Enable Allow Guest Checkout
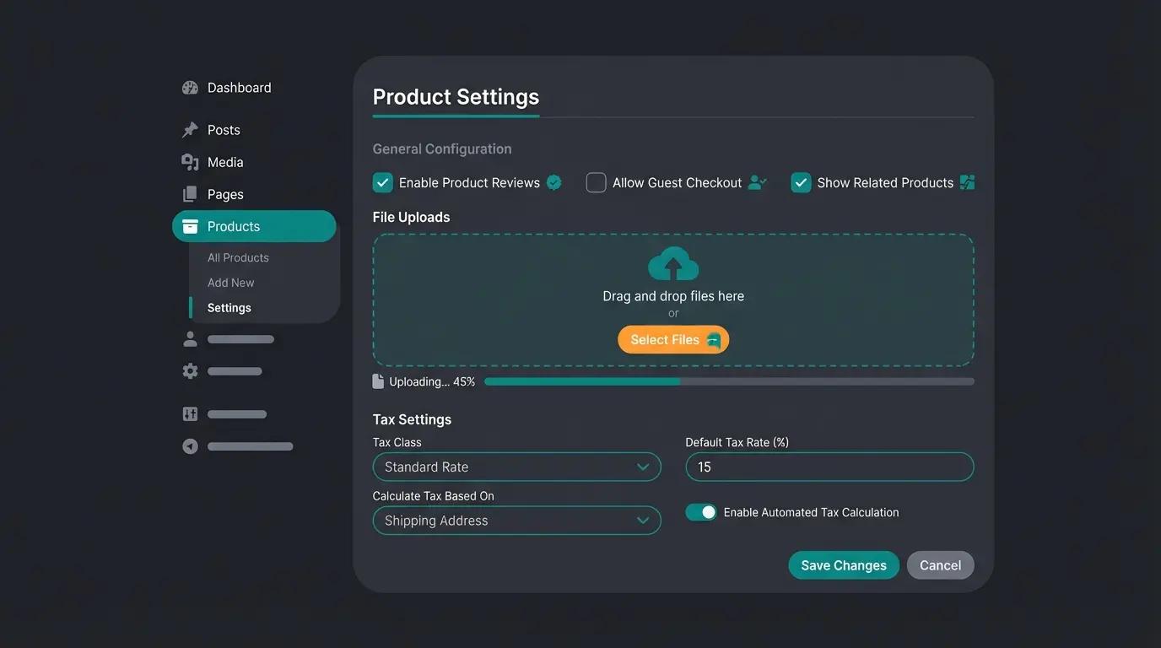The width and height of the screenshot is (1161, 648). pos(596,181)
